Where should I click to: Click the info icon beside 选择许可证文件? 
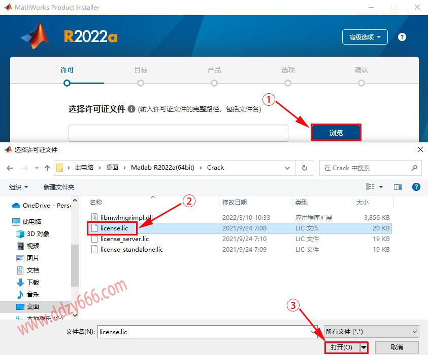(131, 109)
